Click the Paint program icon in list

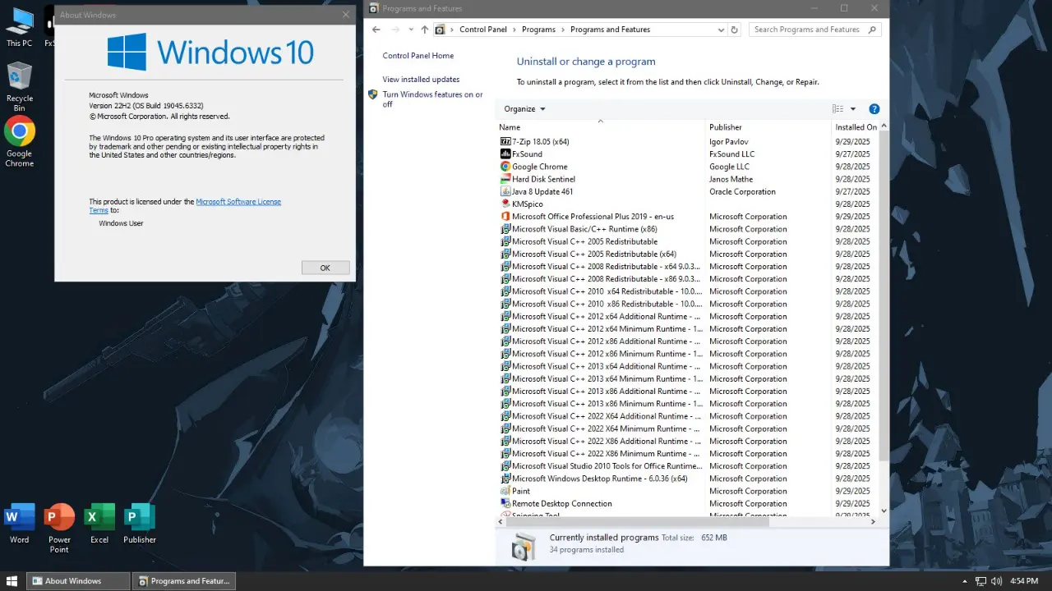coord(505,491)
